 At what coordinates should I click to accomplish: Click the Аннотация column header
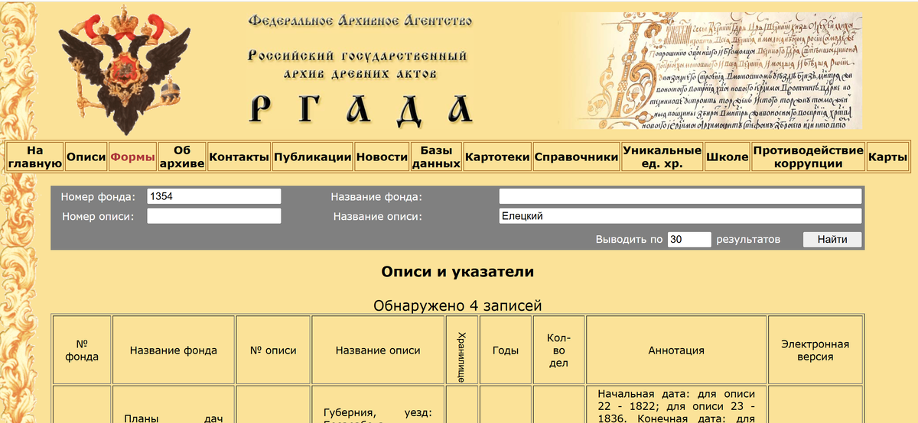coord(676,350)
